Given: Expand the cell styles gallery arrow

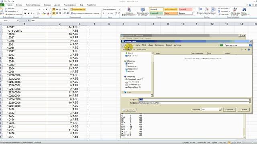Looking at the screenshot, I should pyautogui.click(x=194, y=14).
